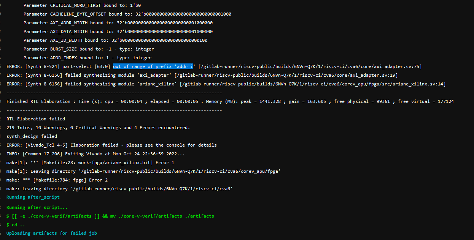Screen dimensions: 474x240
Task: Select the mv core-v-verif artifacts command line
Action: pyautogui.click(x=110, y=216)
